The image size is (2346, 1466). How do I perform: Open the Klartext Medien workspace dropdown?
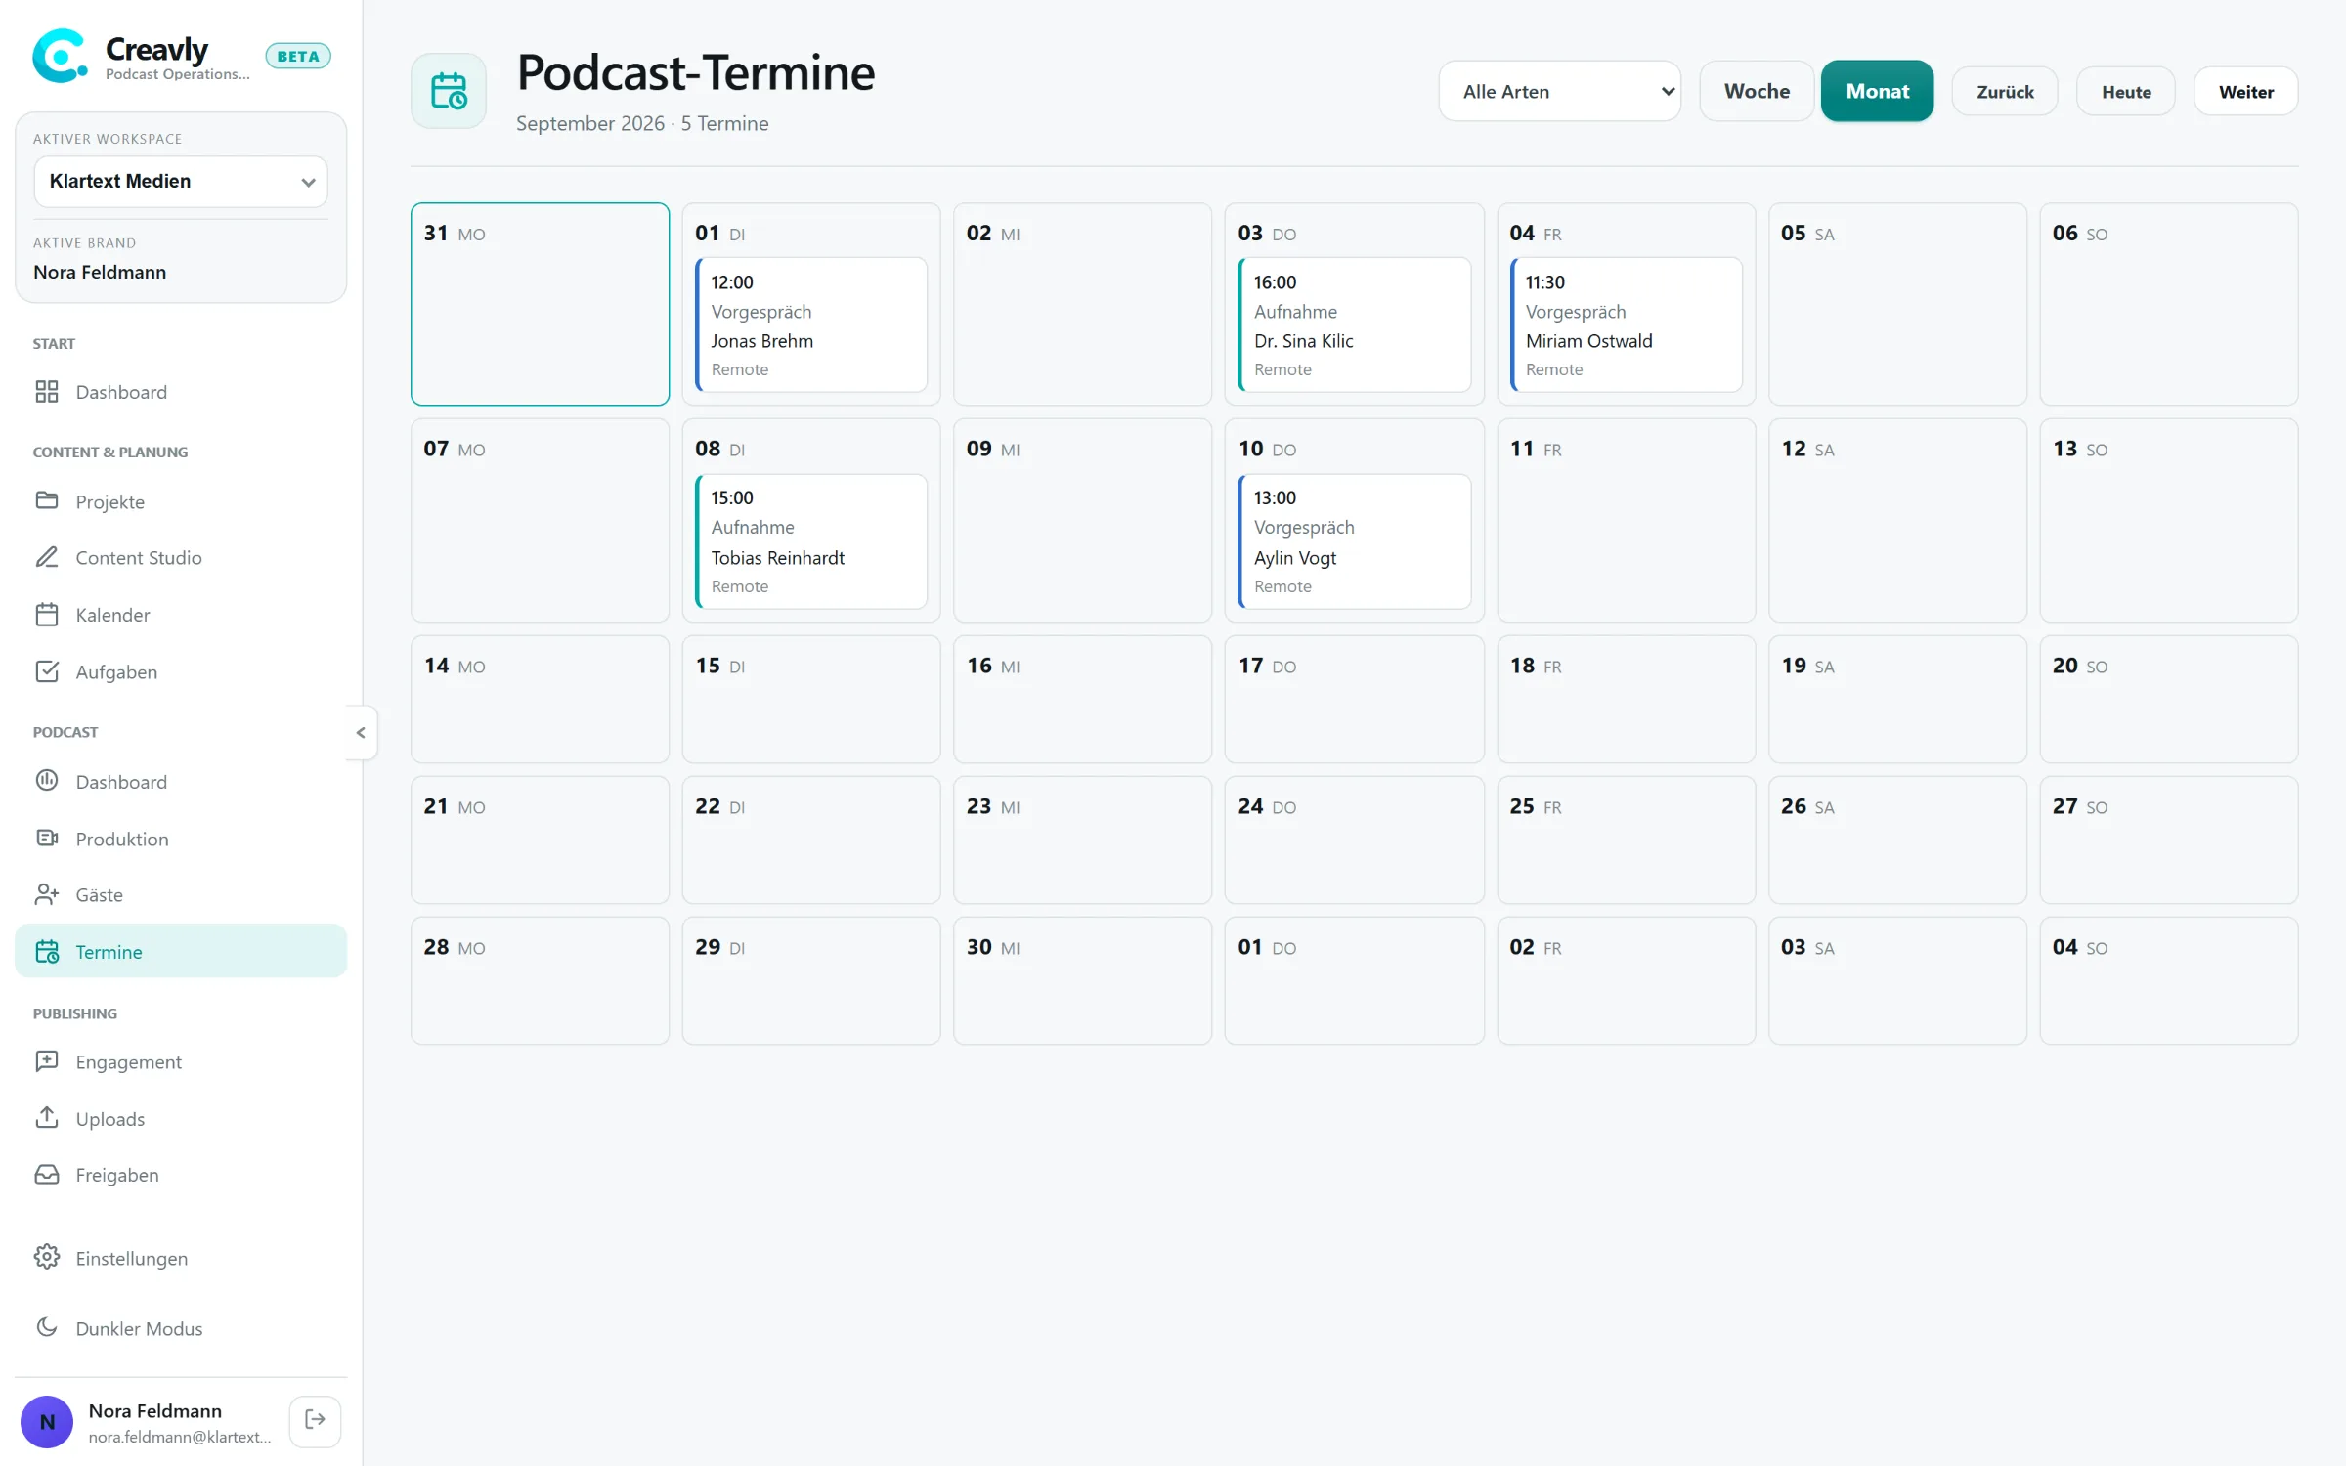tap(181, 181)
